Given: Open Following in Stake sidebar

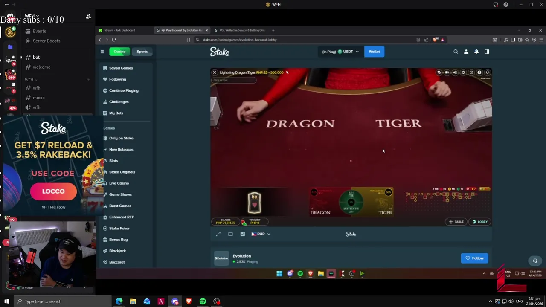Looking at the screenshot, I should (x=117, y=79).
